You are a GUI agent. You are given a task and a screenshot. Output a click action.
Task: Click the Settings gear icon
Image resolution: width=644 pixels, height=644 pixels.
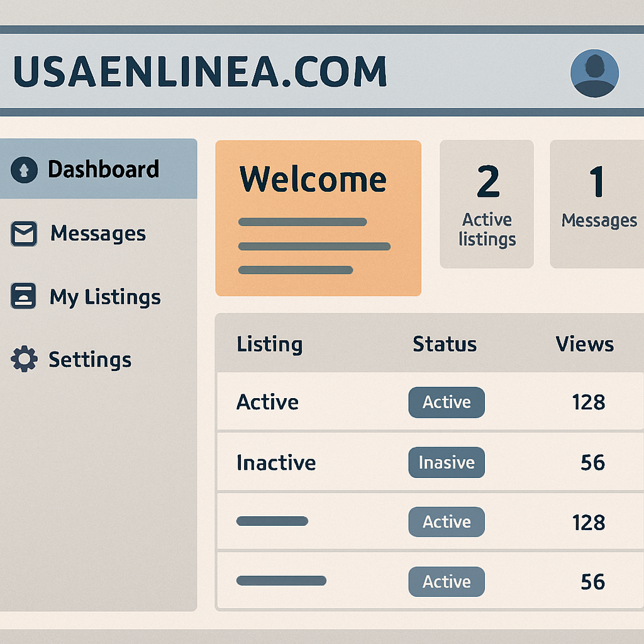24,360
